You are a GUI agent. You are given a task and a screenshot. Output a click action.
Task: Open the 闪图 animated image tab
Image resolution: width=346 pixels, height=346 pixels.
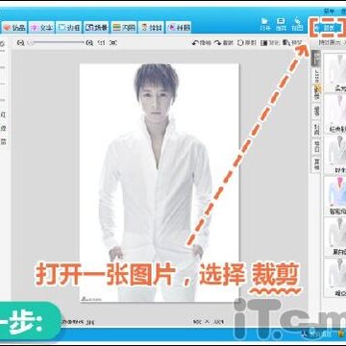124,28
